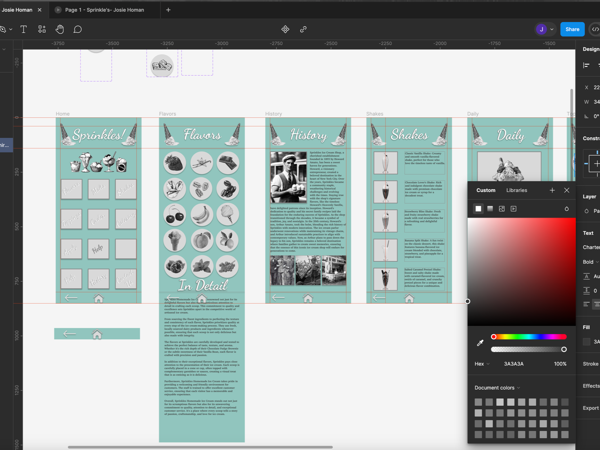The height and width of the screenshot is (450, 600).
Task: Switch to gradient fill type
Action: (x=490, y=209)
